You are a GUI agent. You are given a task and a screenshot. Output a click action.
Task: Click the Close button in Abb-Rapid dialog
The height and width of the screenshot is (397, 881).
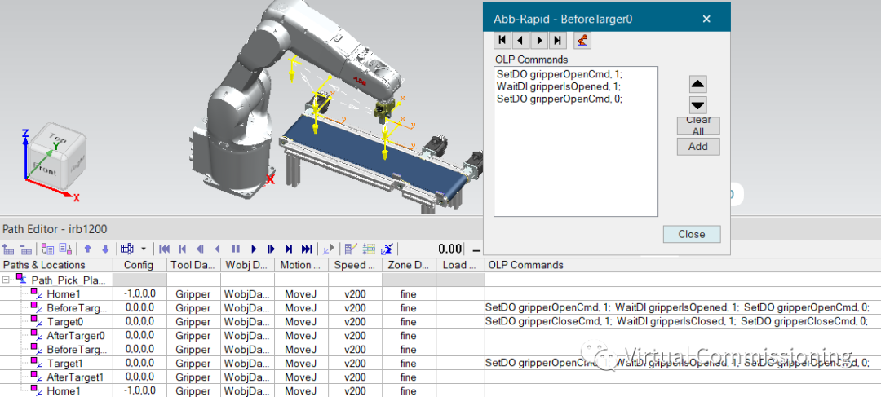pos(692,234)
